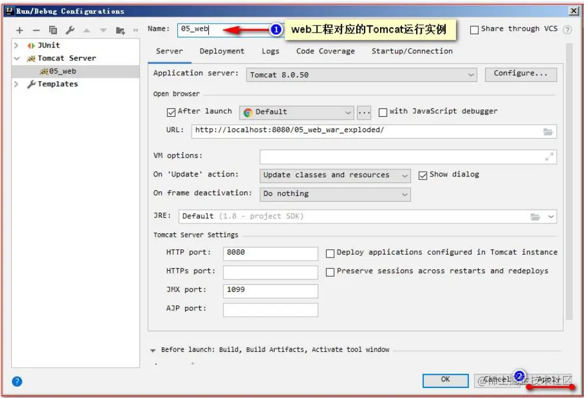Image resolution: width=584 pixels, height=398 pixels.
Task: Open browser list ellipsis button
Action: (364, 113)
